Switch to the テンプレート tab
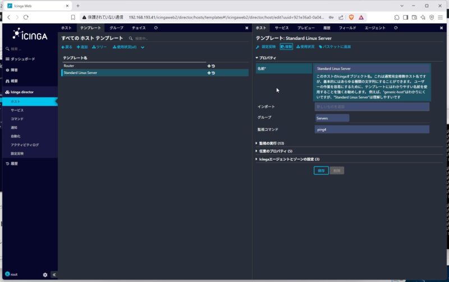449x282 pixels. tap(90, 27)
